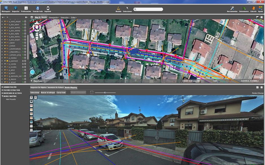Screen dimensions: 265x165
Task: Click the Cerrar todo button
Action: pyautogui.click(x=61, y=93)
